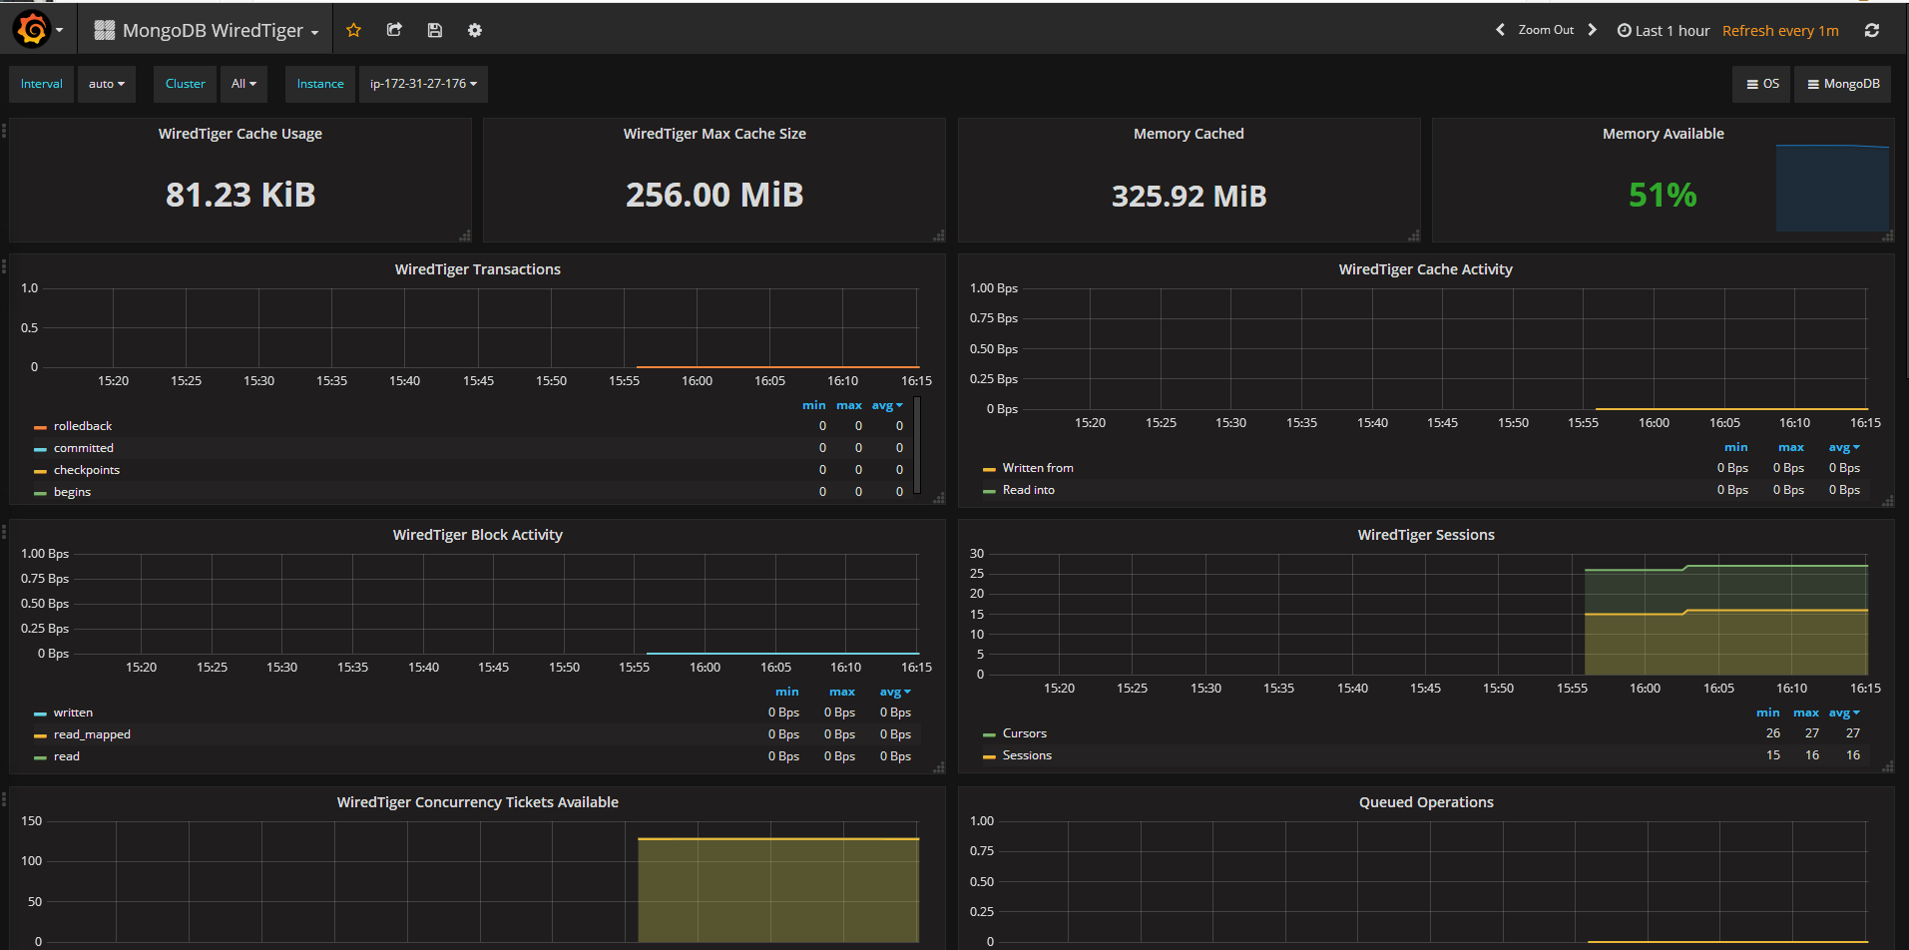This screenshot has height=950, width=1909.
Task: Open Queued Operations panel title menu
Action: tap(1425, 802)
